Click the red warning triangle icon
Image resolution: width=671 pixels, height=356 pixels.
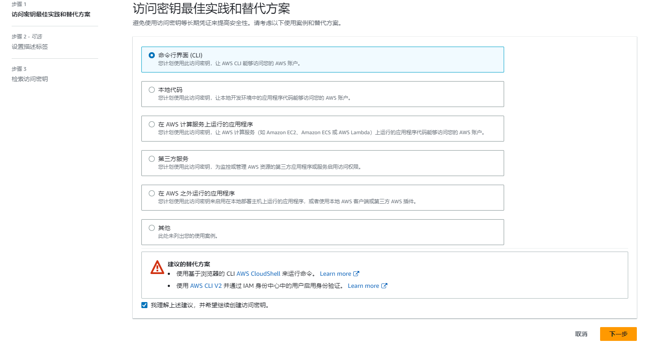[x=157, y=267]
